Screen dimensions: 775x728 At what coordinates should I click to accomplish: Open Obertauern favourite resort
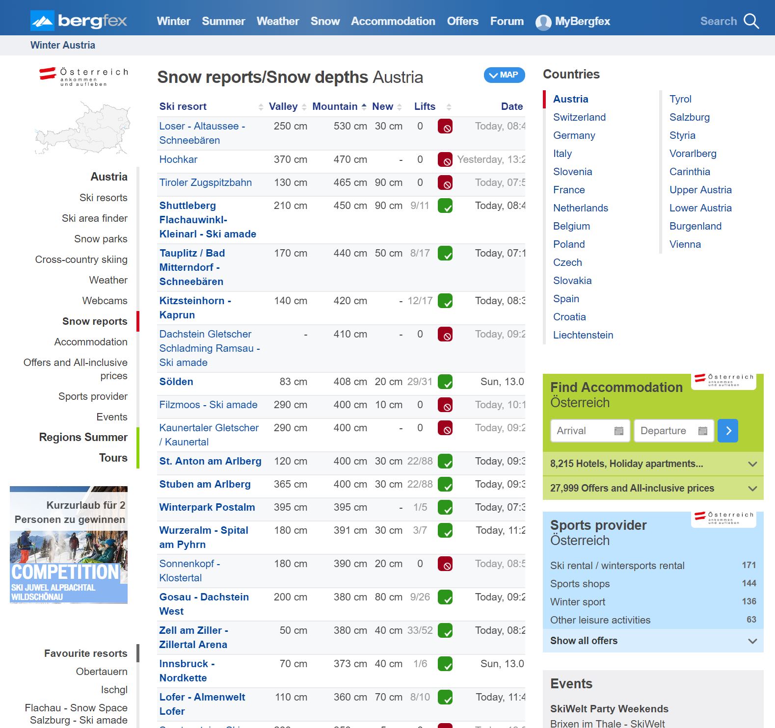[x=102, y=672]
